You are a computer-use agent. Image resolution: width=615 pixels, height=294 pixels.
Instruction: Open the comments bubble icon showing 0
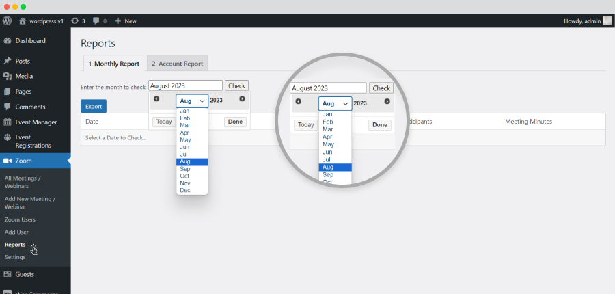[96, 21]
